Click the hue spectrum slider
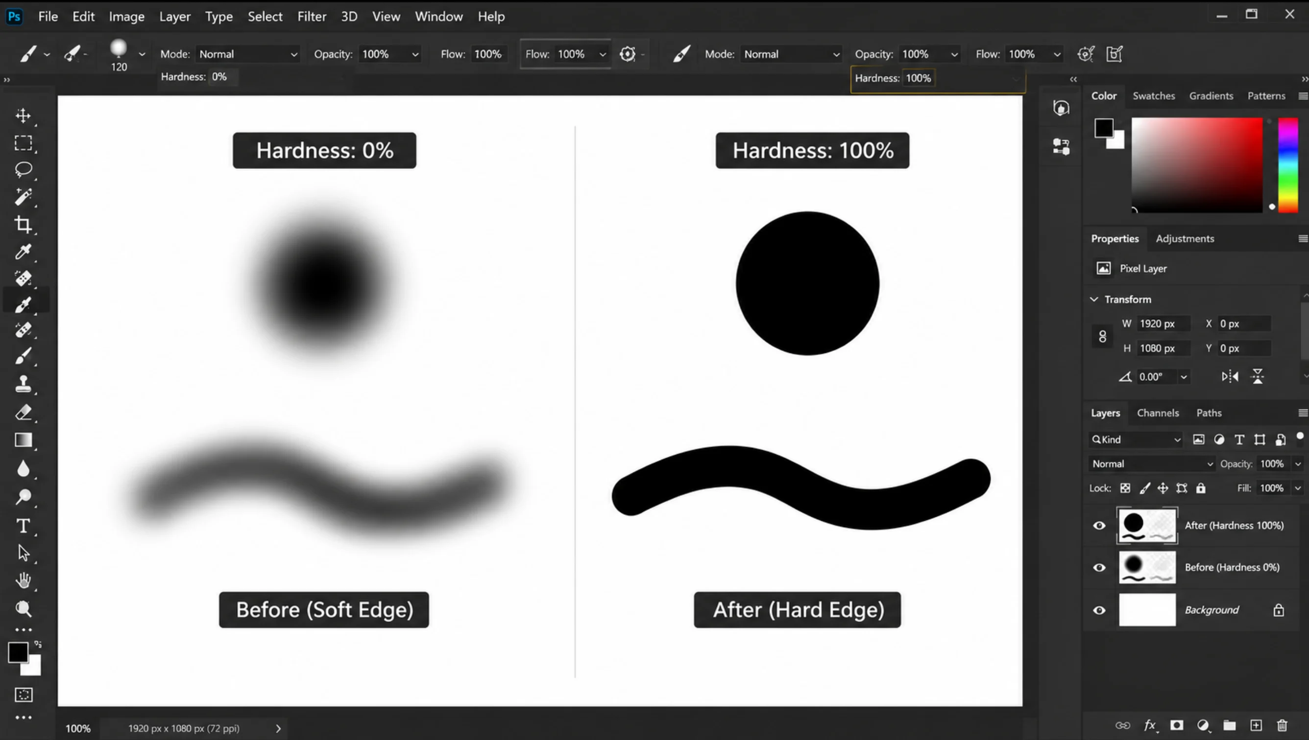The image size is (1309, 740). pos(1287,165)
